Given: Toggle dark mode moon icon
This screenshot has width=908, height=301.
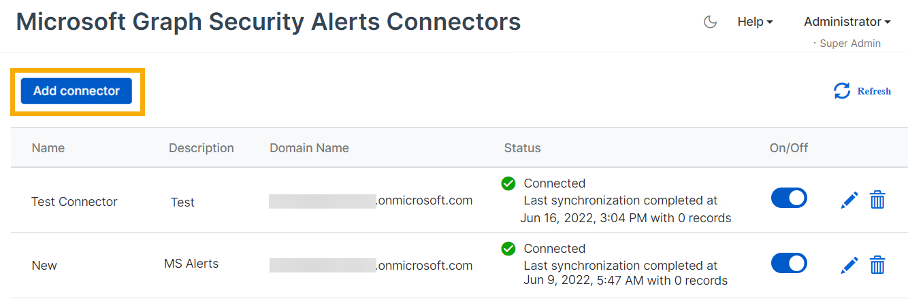Looking at the screenshot, I should 710,22.
